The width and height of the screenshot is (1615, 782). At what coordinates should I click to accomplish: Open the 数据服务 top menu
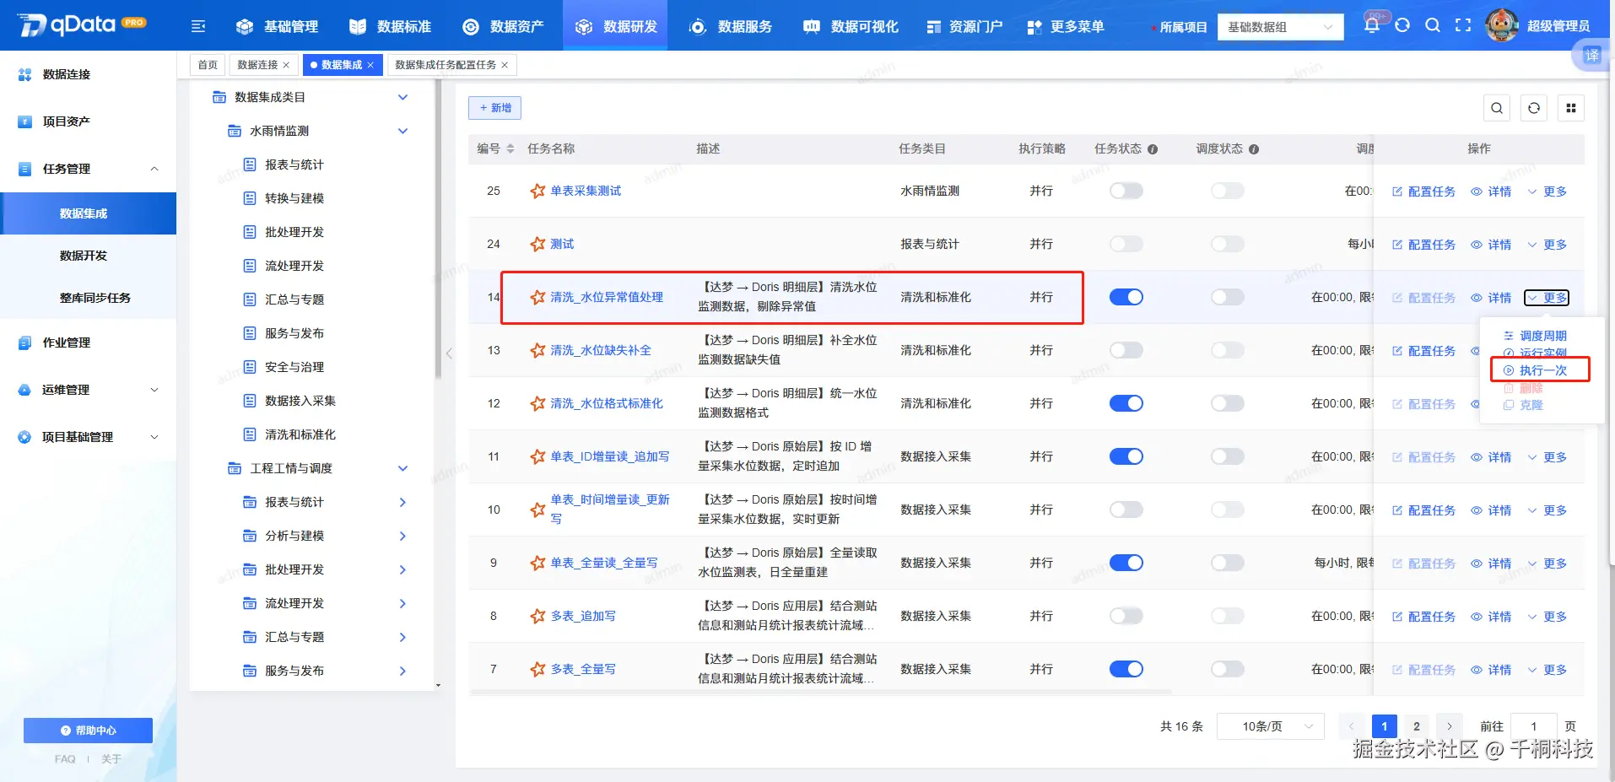(x=731, y=27)
